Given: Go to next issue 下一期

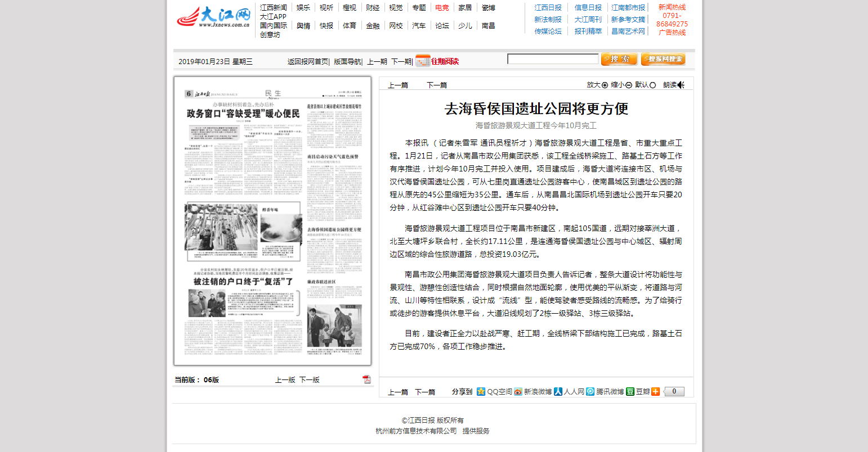Looking at the screenshot, I should [401, 62].
